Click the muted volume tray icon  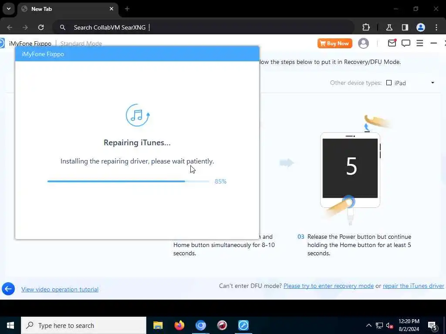coord(390,325)
